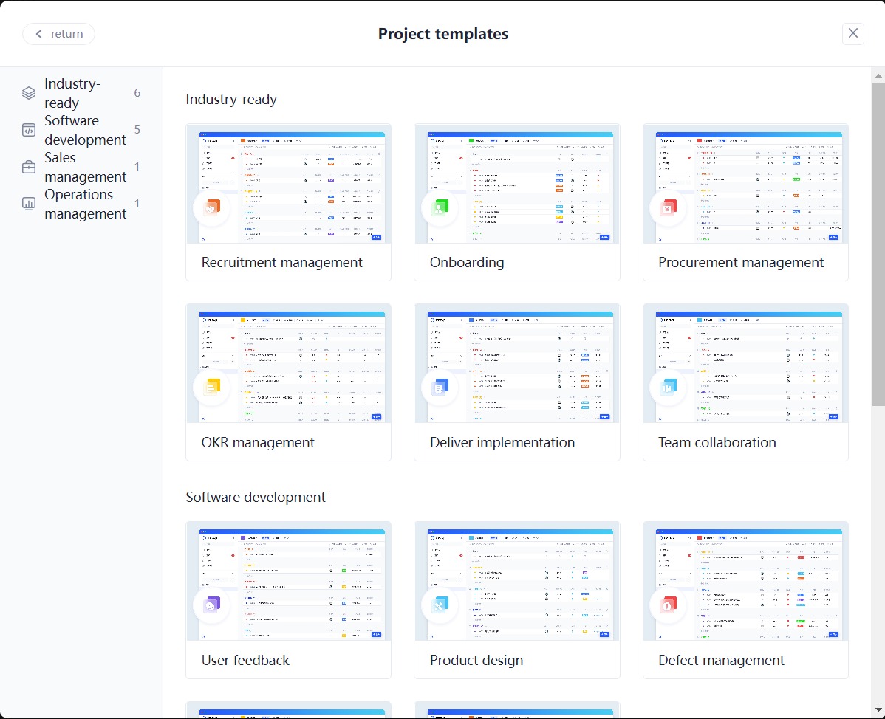Open the Deliver implementation template preview
This screenshot has height=719, width=885.
517,364
